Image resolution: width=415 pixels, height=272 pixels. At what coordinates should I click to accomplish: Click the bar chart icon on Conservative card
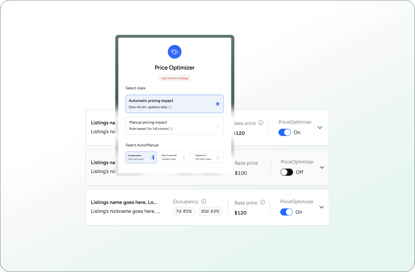pos(153,157)
